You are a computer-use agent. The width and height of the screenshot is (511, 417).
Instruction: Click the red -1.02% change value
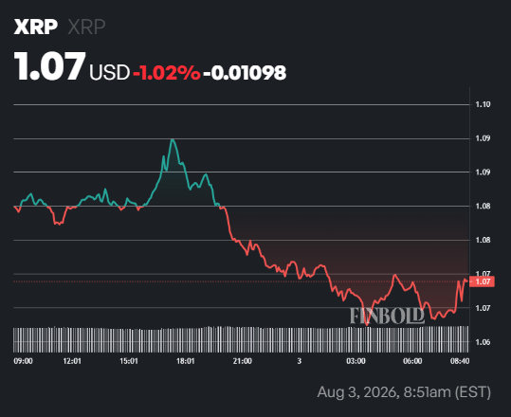tap(167, 73)
